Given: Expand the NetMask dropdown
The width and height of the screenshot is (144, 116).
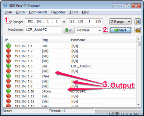Looking at the screenshot, I should (89, 30).
